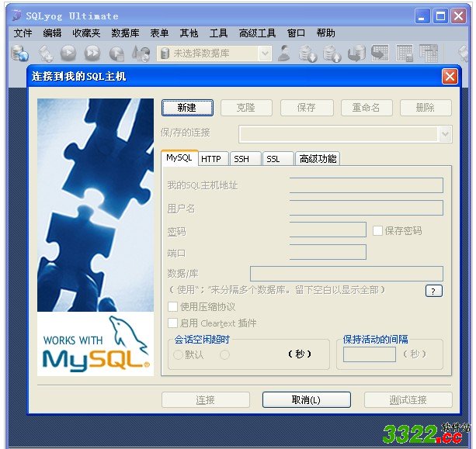Open the 编辑 menu
This screenshot has width=476, height=449.
pyautogui.click(x=52, y=33)
